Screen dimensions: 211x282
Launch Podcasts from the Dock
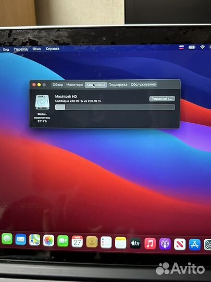[165, 244]
